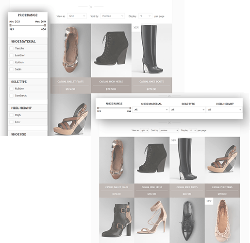Click the SHOE MATERIAL sidebar heading
Screen dimensions: 250x243
point(23,41)
